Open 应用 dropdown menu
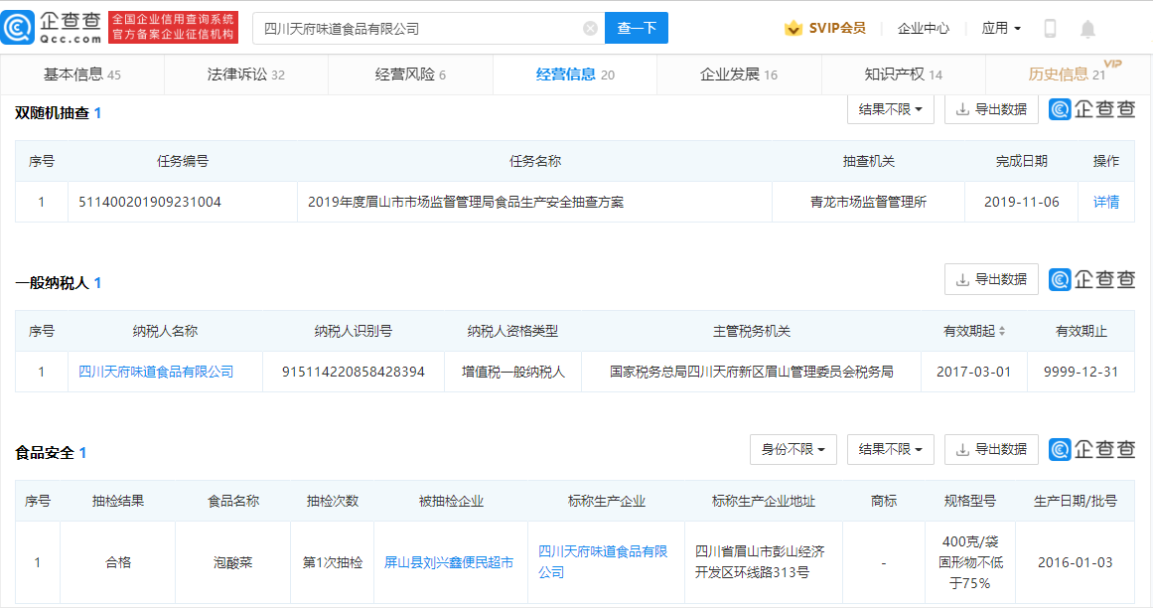Image resolution: width=1153 pixels, height=608 pixels. pos(1001,28)
